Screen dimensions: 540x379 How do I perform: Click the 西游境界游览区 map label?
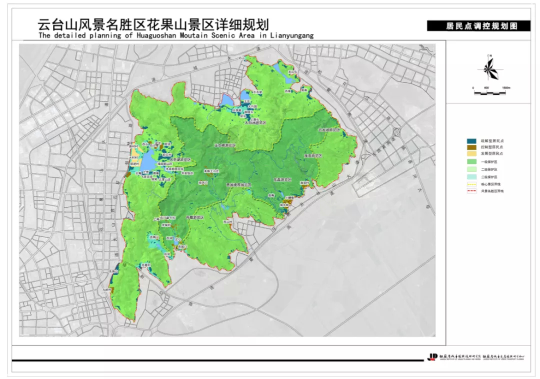[238, 185]
